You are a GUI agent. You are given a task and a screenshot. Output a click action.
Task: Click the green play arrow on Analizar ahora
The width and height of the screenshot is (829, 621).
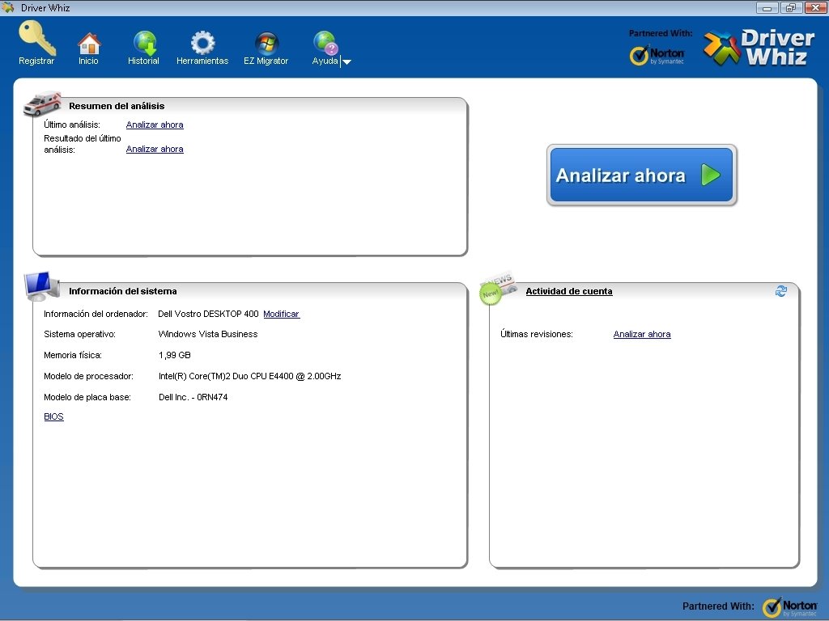coord(711,175)
